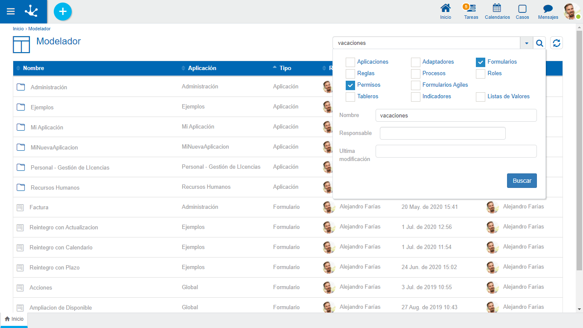The width and height of the screenshot is (583, 328).
Task: Click date '24 Jun. de 2020 15:02'
Action: tap(429, 267)
